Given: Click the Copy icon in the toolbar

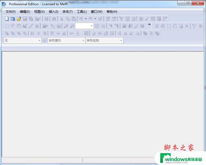Looking at the screenshot, I should (x=68, y=19).
